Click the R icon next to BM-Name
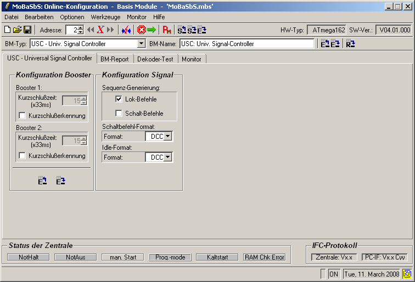 pos(350,44)
